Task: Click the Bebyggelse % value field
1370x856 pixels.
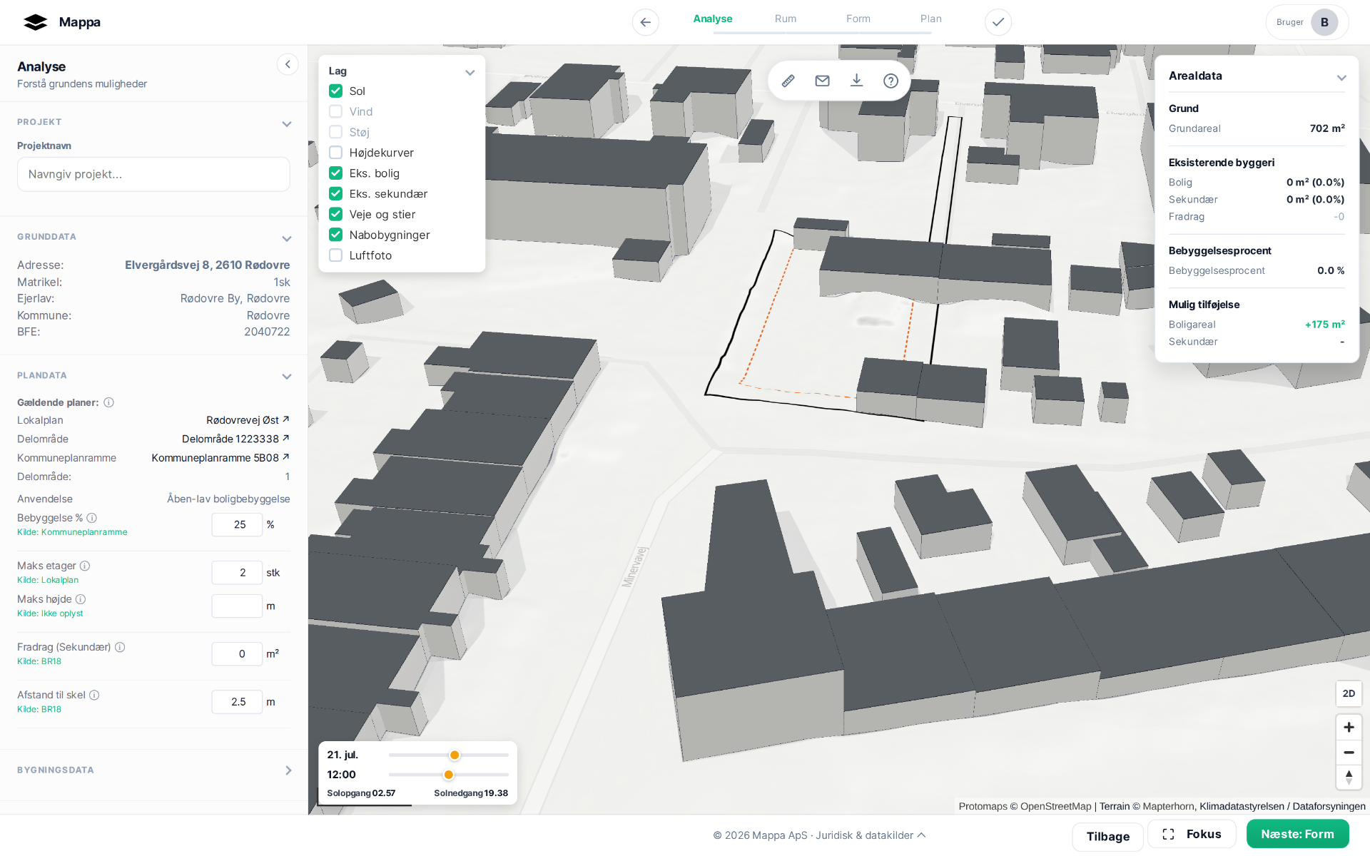Action: click(x=237, y=524)
